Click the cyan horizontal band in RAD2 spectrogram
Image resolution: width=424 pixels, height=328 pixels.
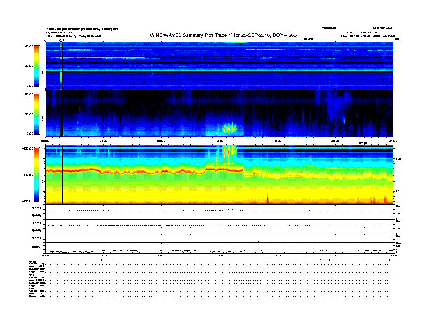point(219,70)
